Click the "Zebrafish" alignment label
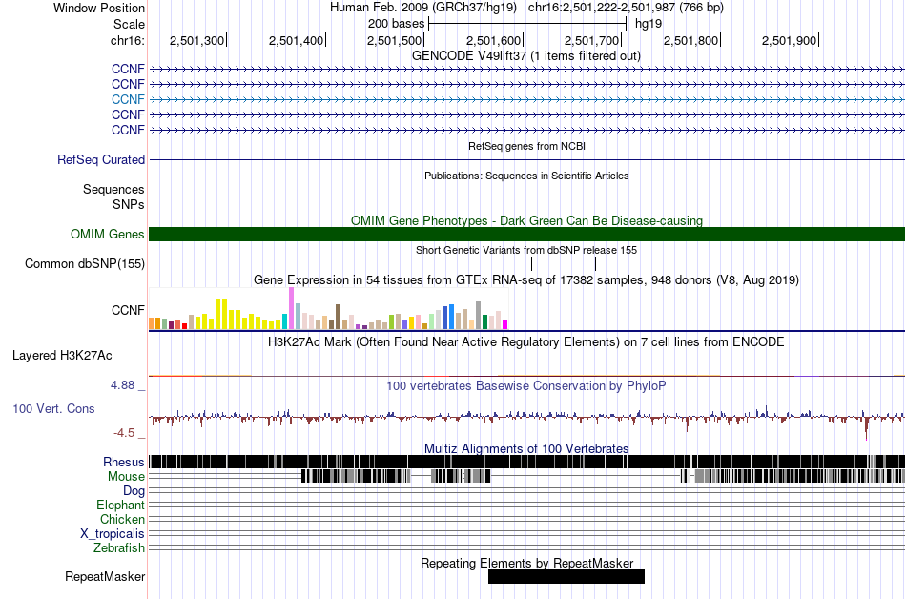This screenshot has width=906, height=599. [119, 547]
